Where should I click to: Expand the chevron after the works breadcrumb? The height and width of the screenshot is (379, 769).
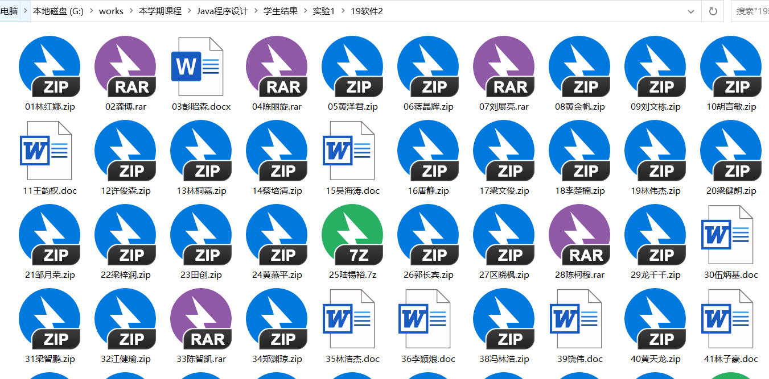point(131,11)
